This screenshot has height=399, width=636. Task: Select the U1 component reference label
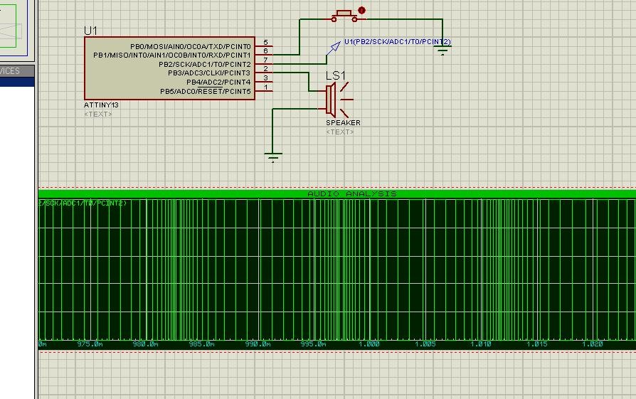click(90, 31)
